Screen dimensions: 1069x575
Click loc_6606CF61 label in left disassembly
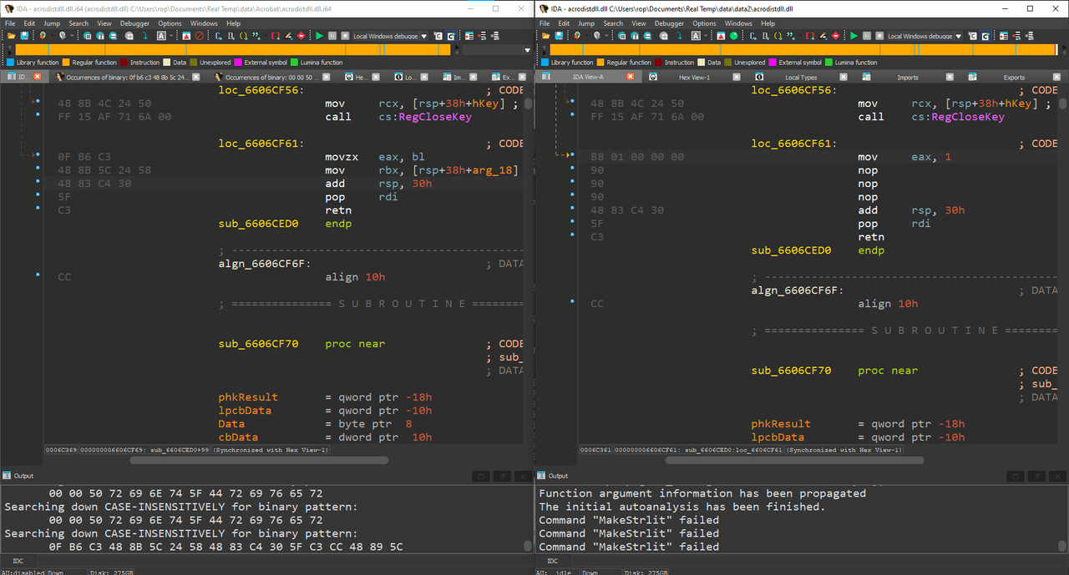(x=261, y=144)
